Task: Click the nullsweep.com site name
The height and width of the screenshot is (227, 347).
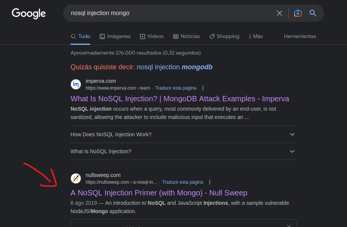Action: click(x=103, y=175)
